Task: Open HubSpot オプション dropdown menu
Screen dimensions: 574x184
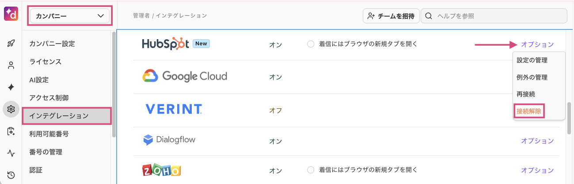Action: click(537, 44)
